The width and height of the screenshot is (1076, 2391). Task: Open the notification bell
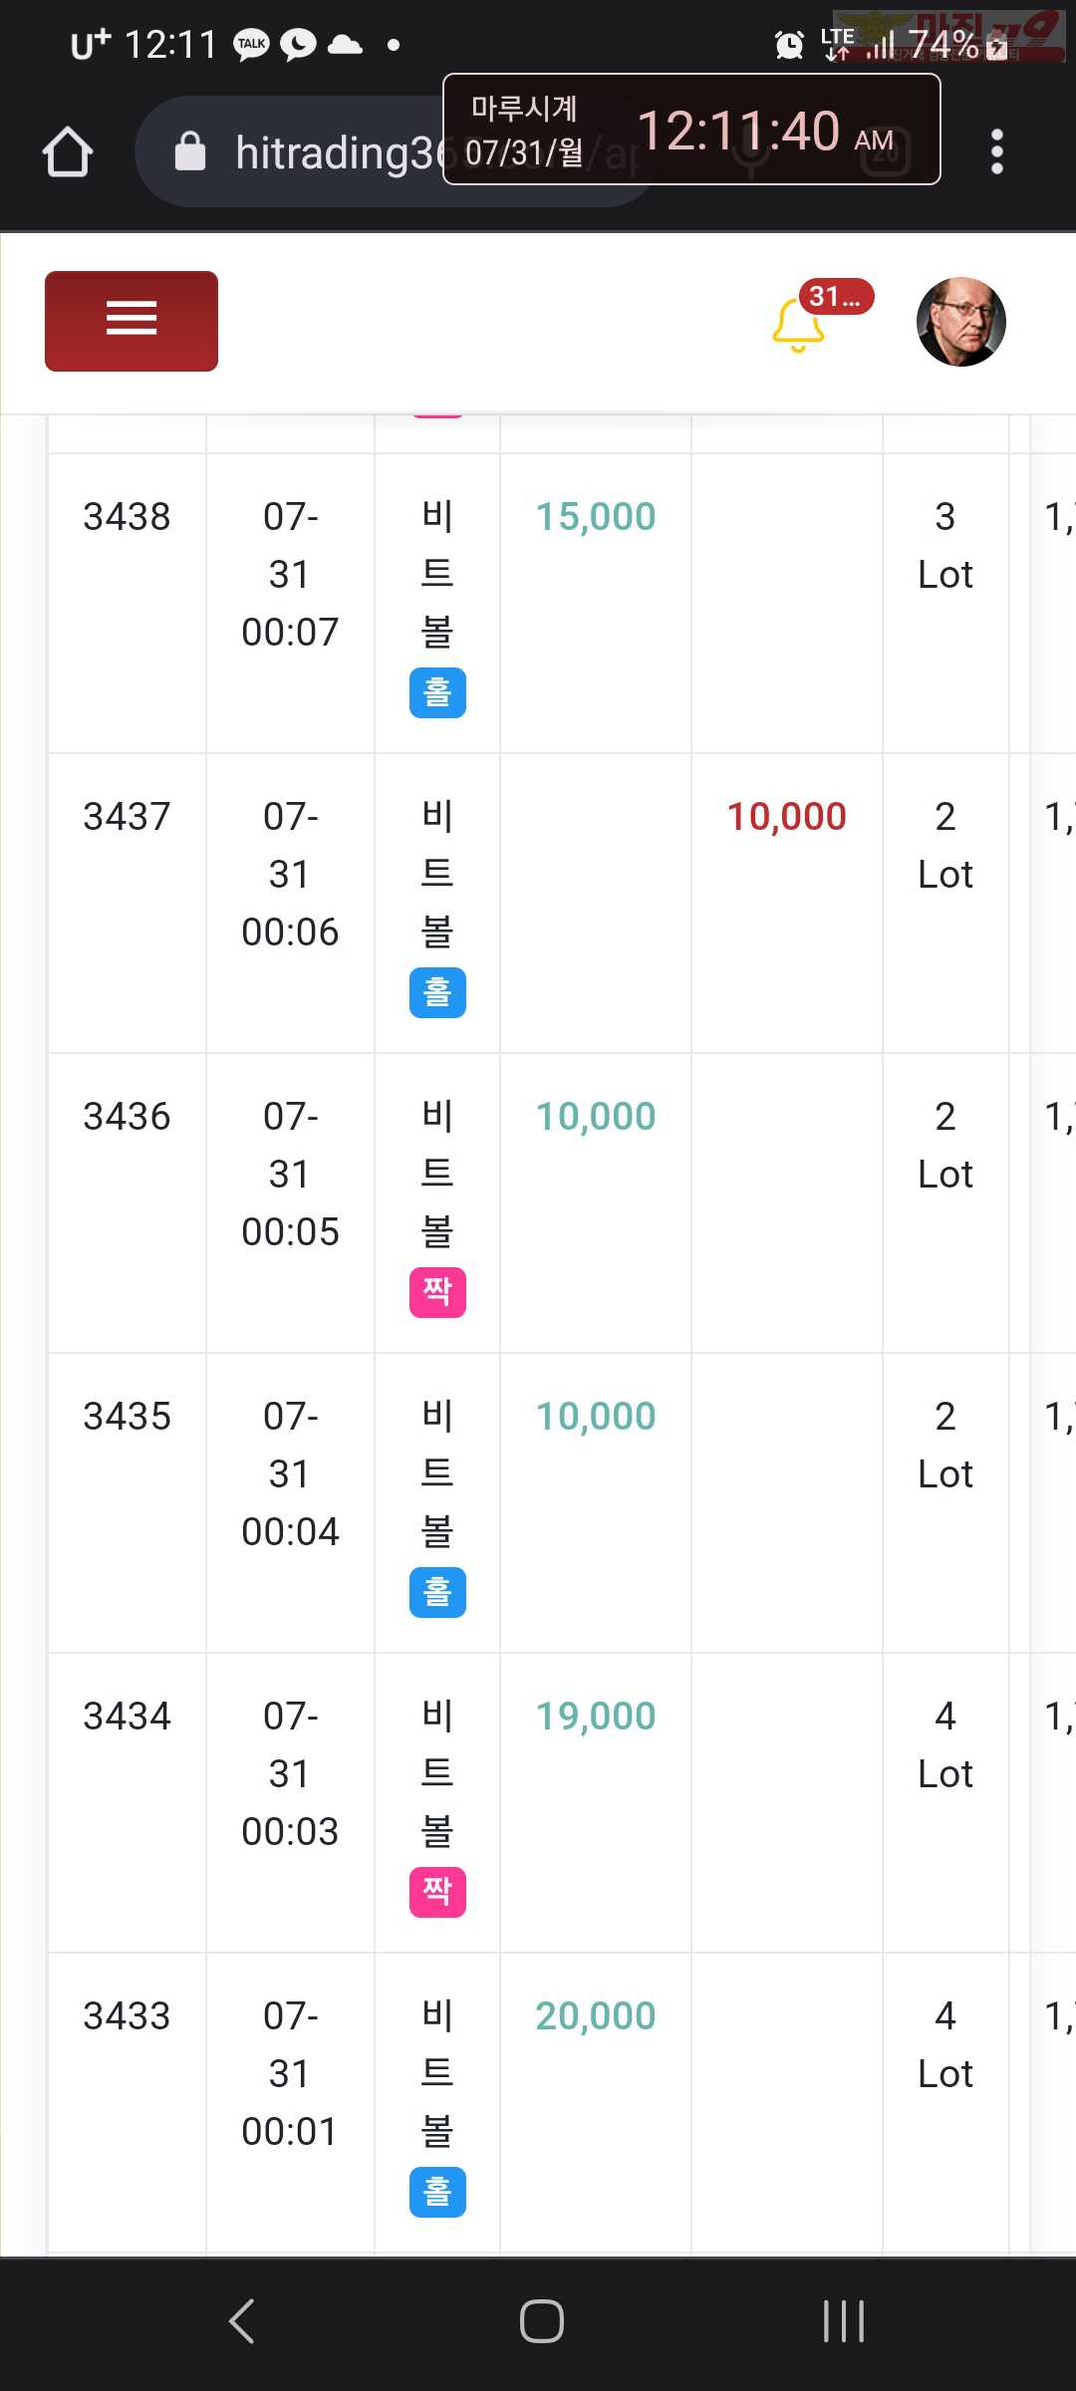799,325
